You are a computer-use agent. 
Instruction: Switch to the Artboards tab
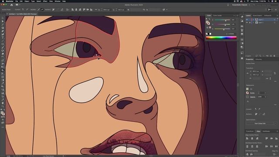click(268, 16)
